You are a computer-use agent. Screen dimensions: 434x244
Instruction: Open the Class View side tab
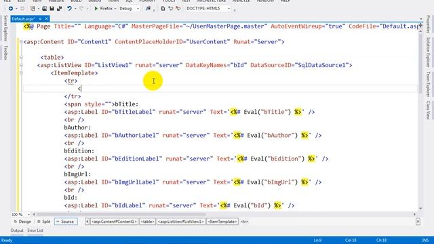pos(428,110)
